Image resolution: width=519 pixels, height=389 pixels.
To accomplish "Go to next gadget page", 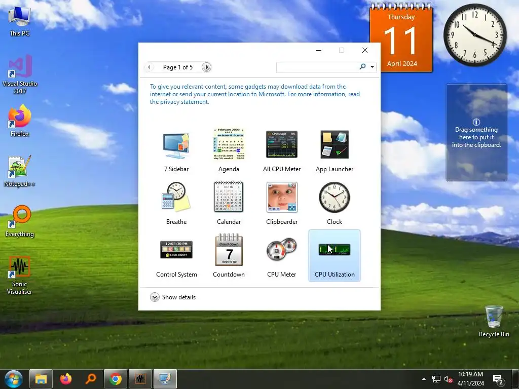I will (x=206, y=67).
